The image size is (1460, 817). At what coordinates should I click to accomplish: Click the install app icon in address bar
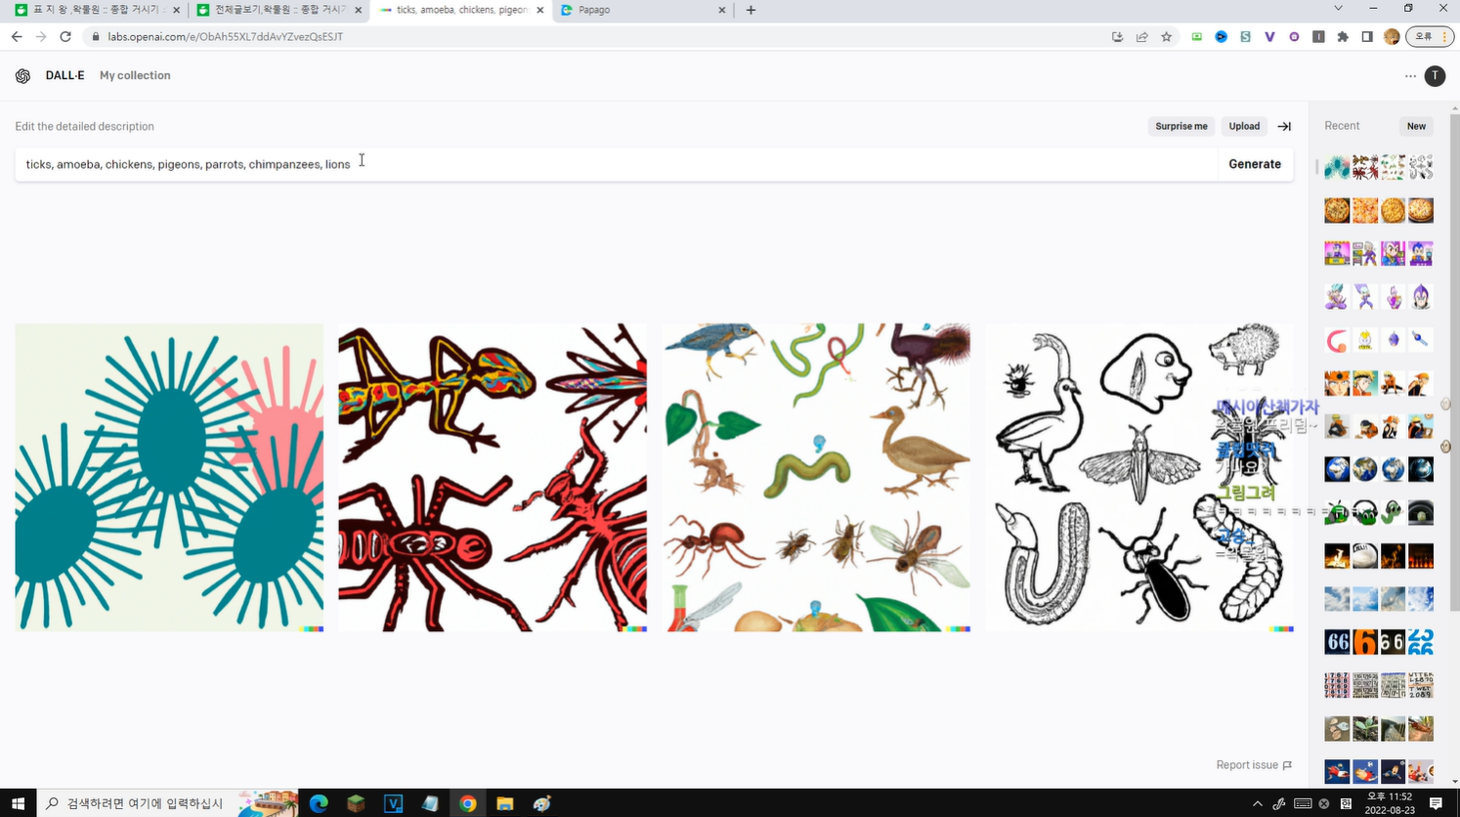coord(1117,37)
